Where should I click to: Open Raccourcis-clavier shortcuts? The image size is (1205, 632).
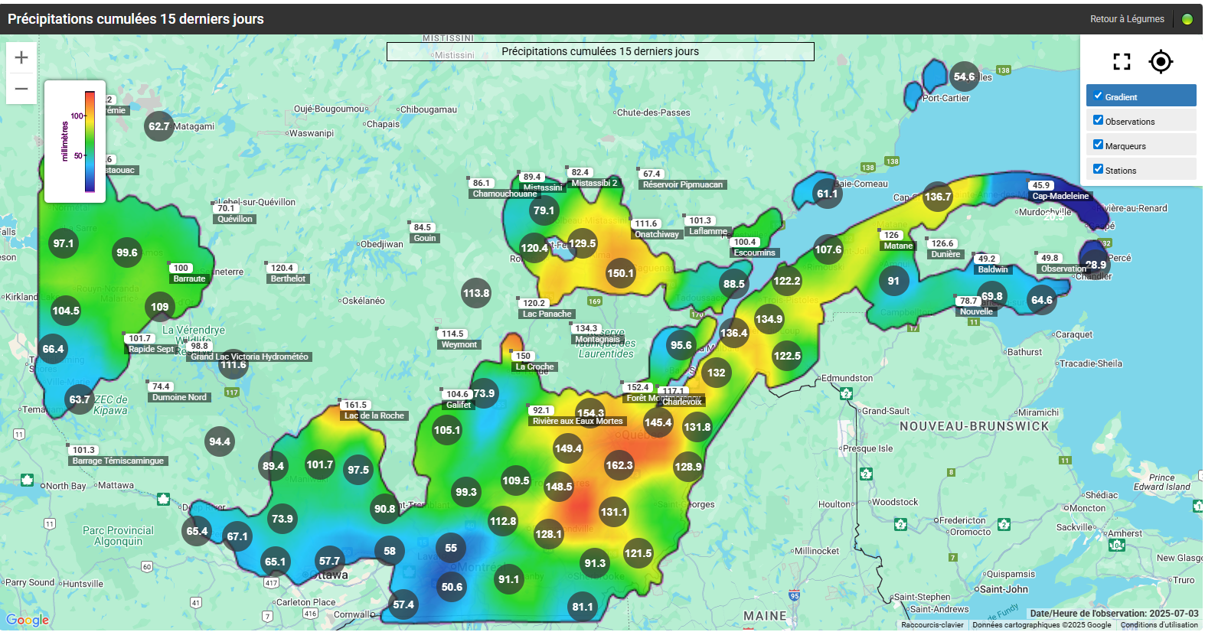[932, 625]
